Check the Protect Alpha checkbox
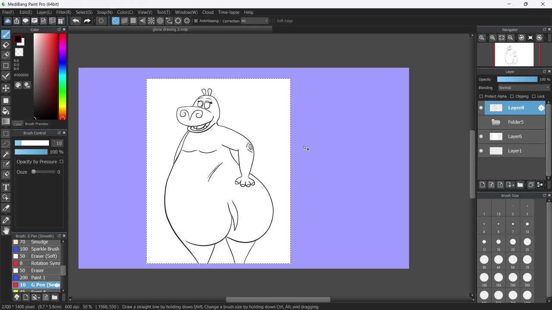The image size is (552, 310). click(481, 96)
